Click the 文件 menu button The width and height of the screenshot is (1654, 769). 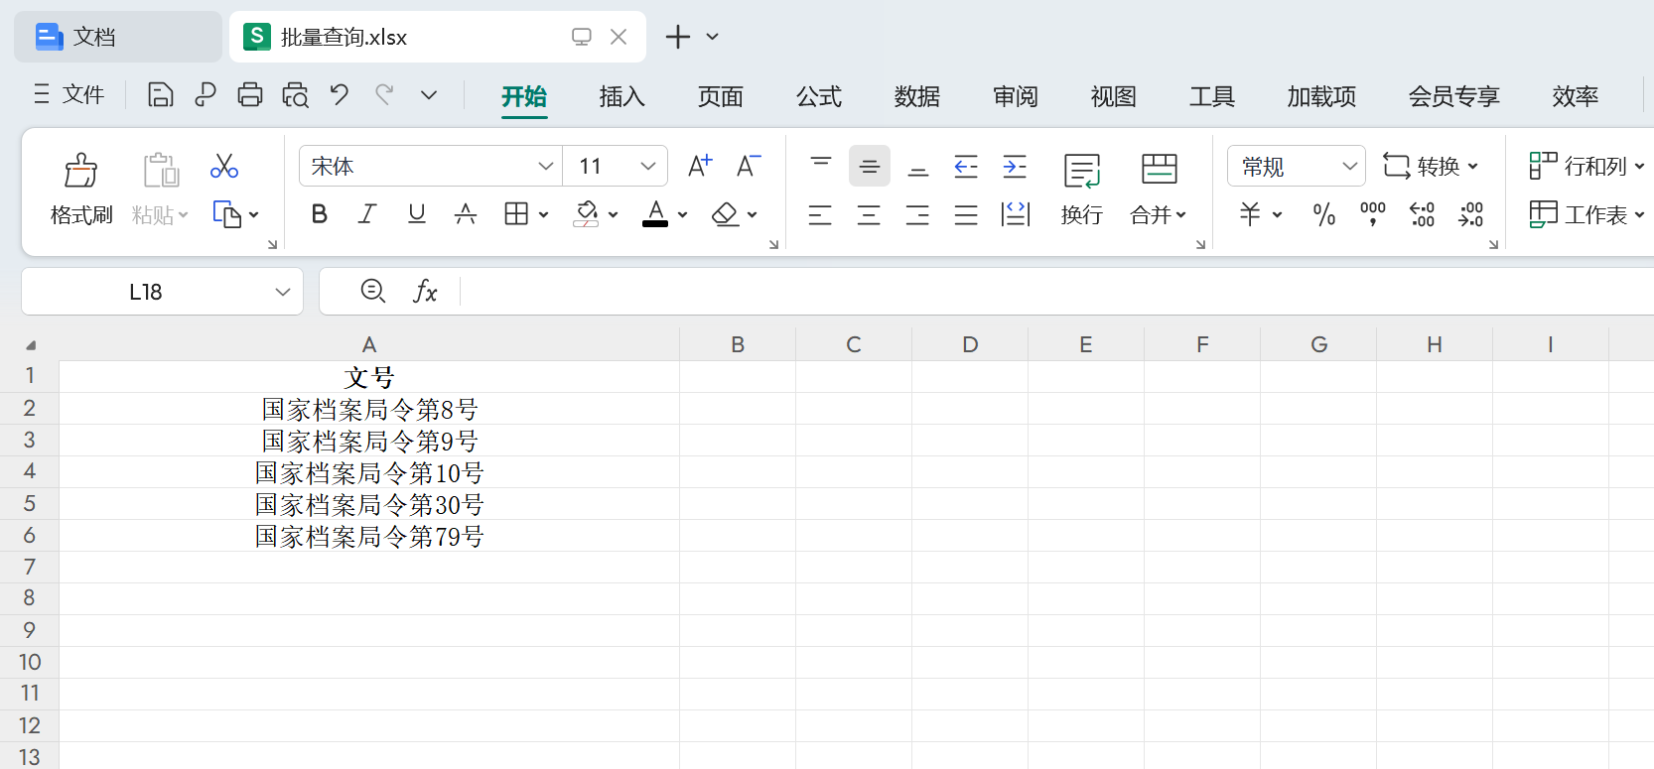[69, 94]
